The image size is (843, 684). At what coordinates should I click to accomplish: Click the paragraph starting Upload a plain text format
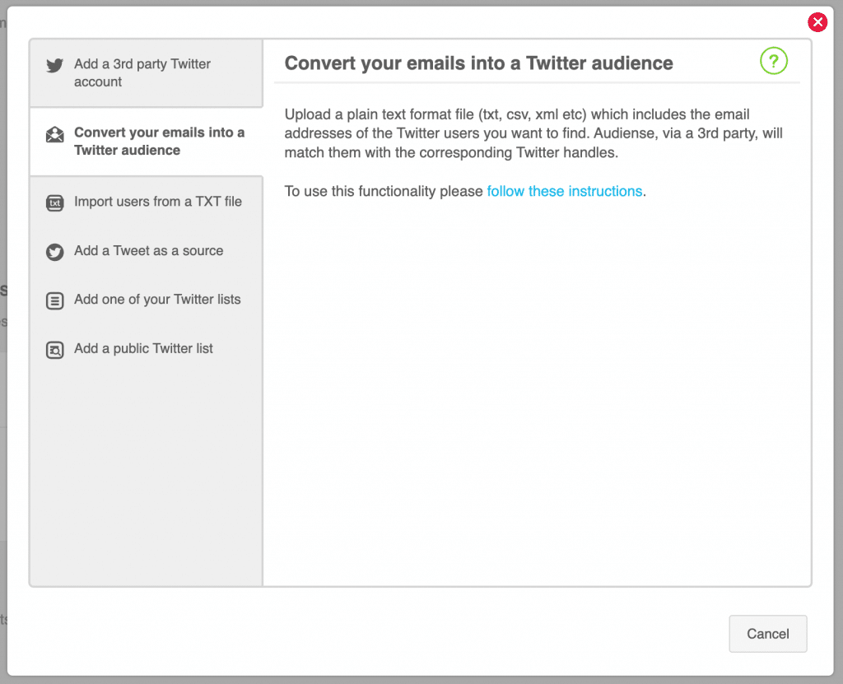pos(533,133)
